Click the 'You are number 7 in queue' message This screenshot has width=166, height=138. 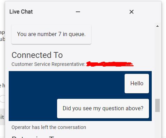(51, 34)
